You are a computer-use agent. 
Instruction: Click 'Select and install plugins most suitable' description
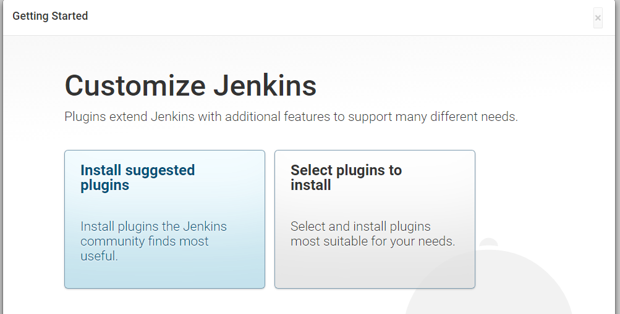tap(360, 226)
